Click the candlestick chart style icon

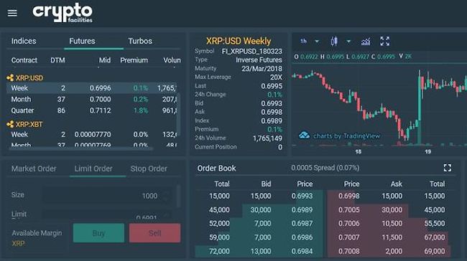pos(334,42)
